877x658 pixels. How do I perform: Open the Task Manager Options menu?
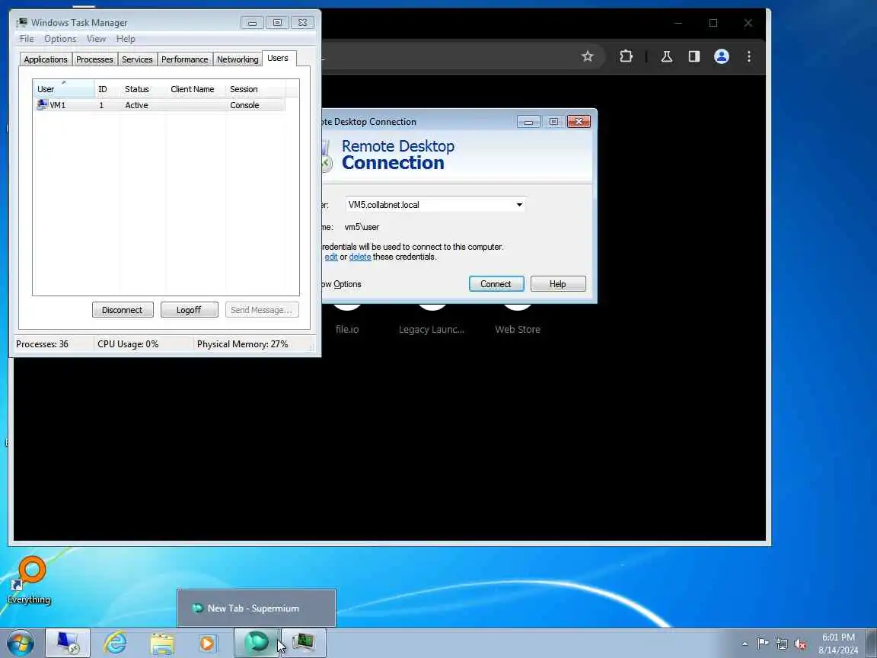60,39
